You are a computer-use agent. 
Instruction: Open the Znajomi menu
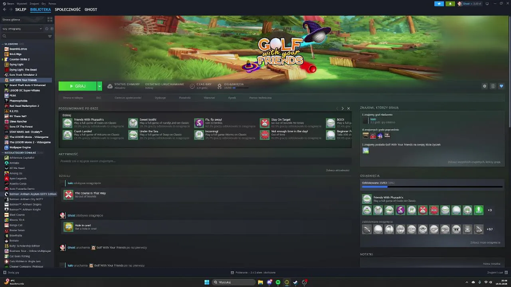[x=34, y=4]
